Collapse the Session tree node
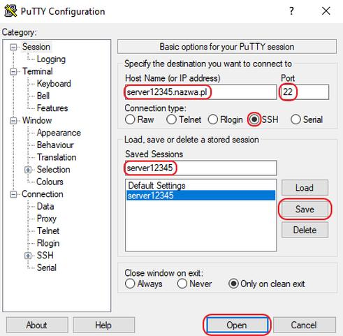The height and width of the screenshot is (336, 343). pos(13,48)
